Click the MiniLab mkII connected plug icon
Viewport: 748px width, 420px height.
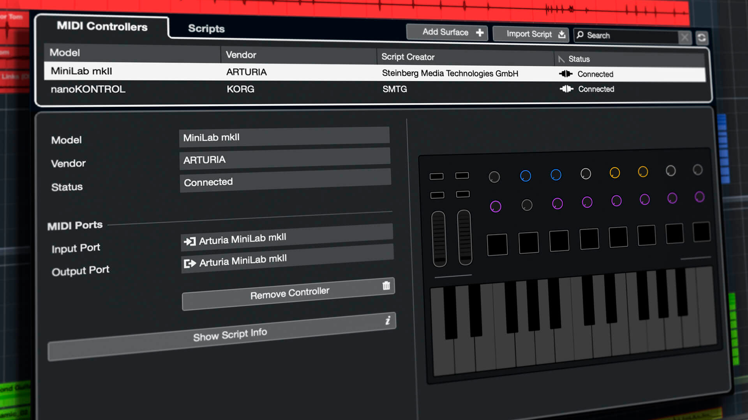[566, 74]
